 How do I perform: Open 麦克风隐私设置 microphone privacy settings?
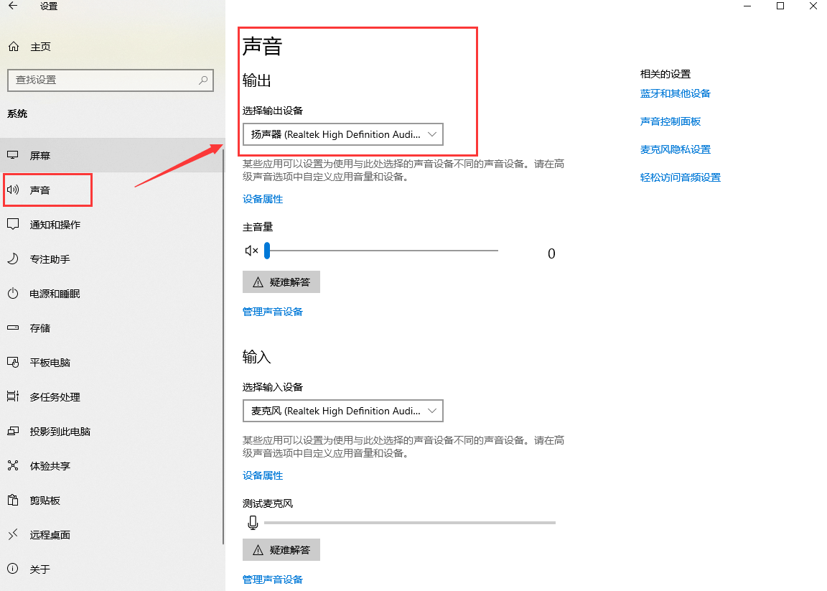[675, 149]
